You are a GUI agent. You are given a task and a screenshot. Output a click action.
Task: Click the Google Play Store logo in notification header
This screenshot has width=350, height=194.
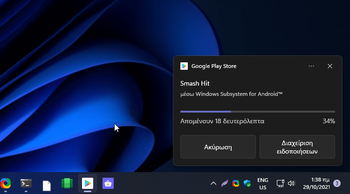tap(184, 66)
